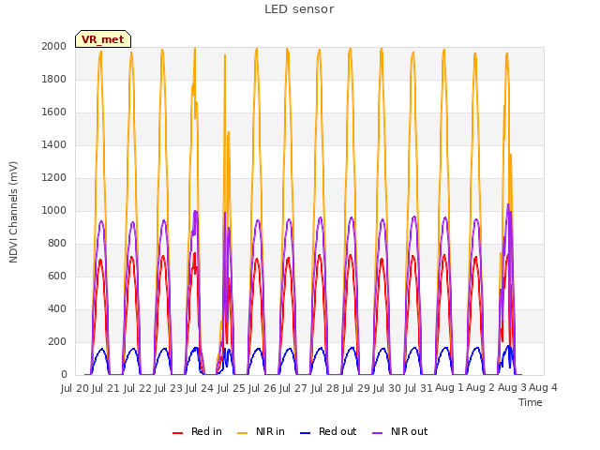Click the 1600 y-axis tick label
The width and height of the screenshot is (600, 450).
(x=54, y=112)
